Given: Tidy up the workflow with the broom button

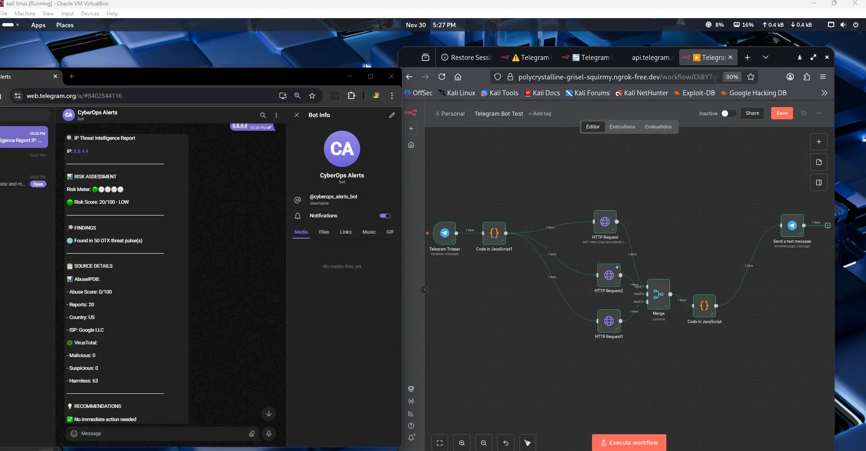Looking at the screenshot, I should pos(528,443).
